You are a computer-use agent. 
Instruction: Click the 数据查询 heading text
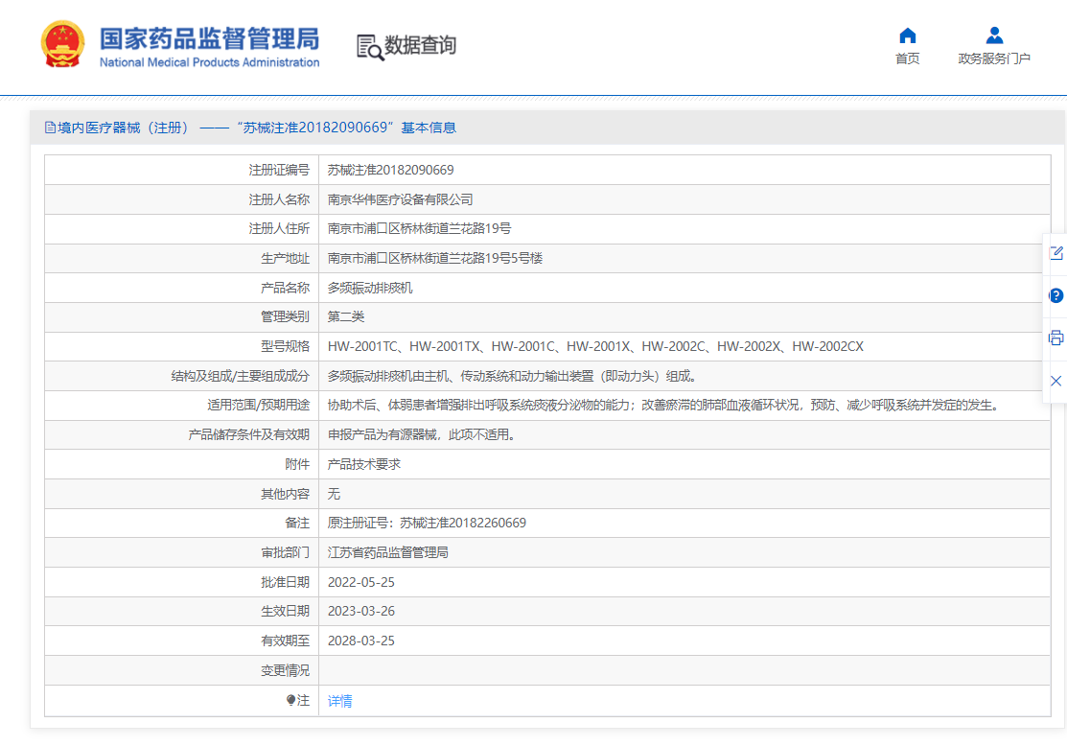pyautogui.click(x=420, y=45)
